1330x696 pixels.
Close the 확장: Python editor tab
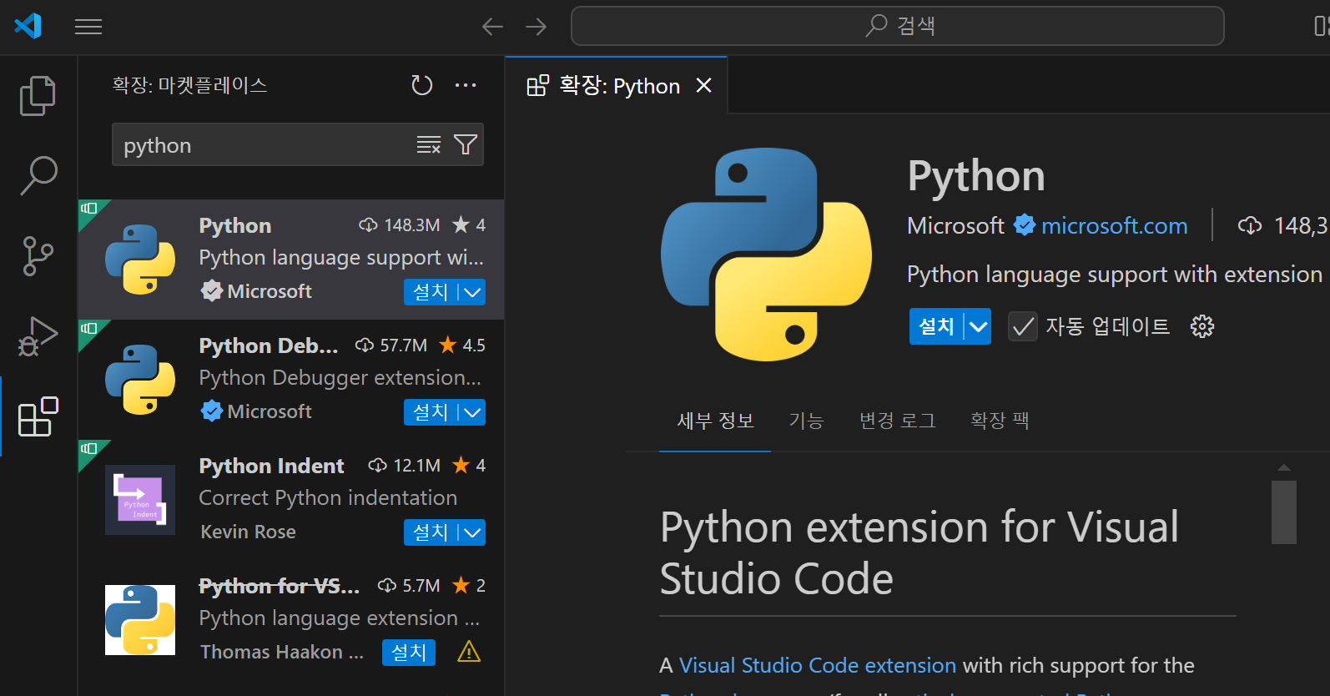[x=704, y=85]
